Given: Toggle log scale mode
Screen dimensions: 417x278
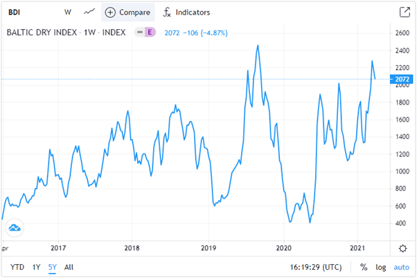Looking at the screenshot, I should click(380, 266).
